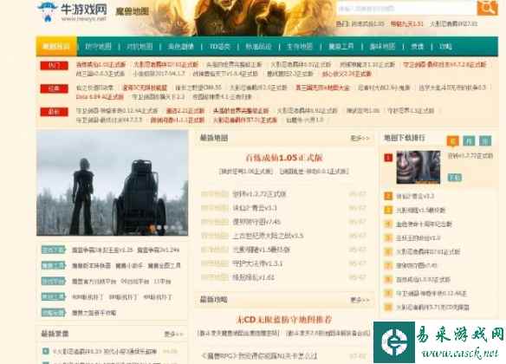Switch to the orange ranking tab in 地图下载排行
The height and width of the screenshot is (364, 506).
click(x=453, y=140)
